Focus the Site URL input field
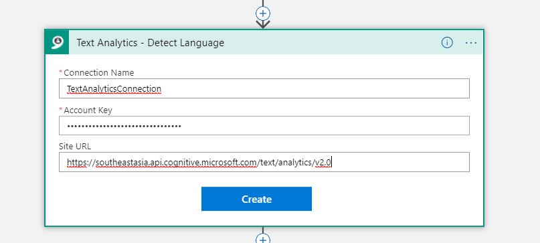Image resolution: width=540 pixels, height=243 pixels. tap(264, 162)
